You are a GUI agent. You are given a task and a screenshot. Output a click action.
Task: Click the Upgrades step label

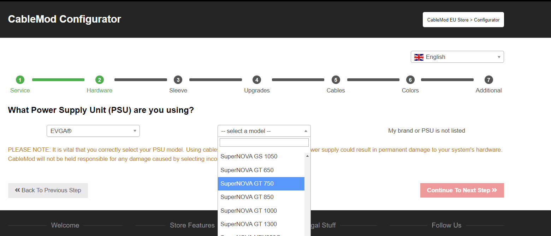point(257,91)
